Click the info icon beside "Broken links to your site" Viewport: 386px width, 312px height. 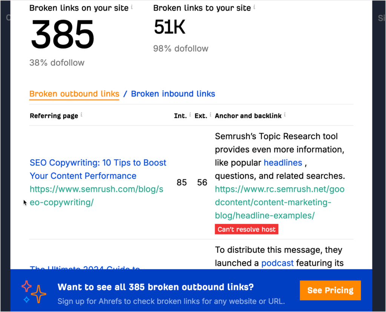tap(254, 6)
